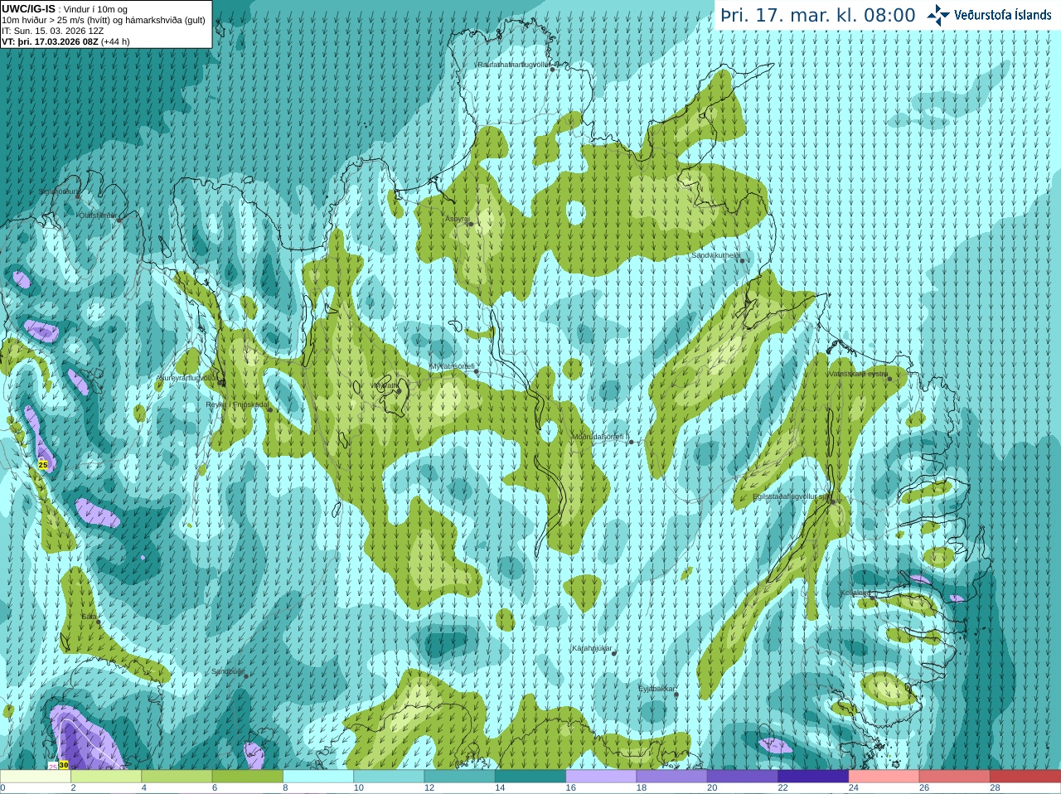Click the 6–8 m/s legend swatch
Screen dimensions: 1061x794
(248, 777)
